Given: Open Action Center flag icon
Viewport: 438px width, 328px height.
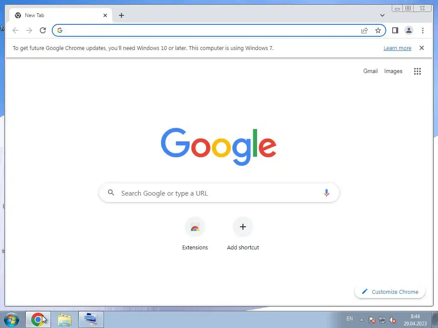Looking at the screenshot, I should pos(372,320).
